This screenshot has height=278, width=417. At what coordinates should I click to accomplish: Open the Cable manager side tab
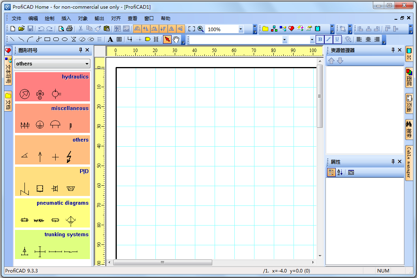click(x=409, y=162)
